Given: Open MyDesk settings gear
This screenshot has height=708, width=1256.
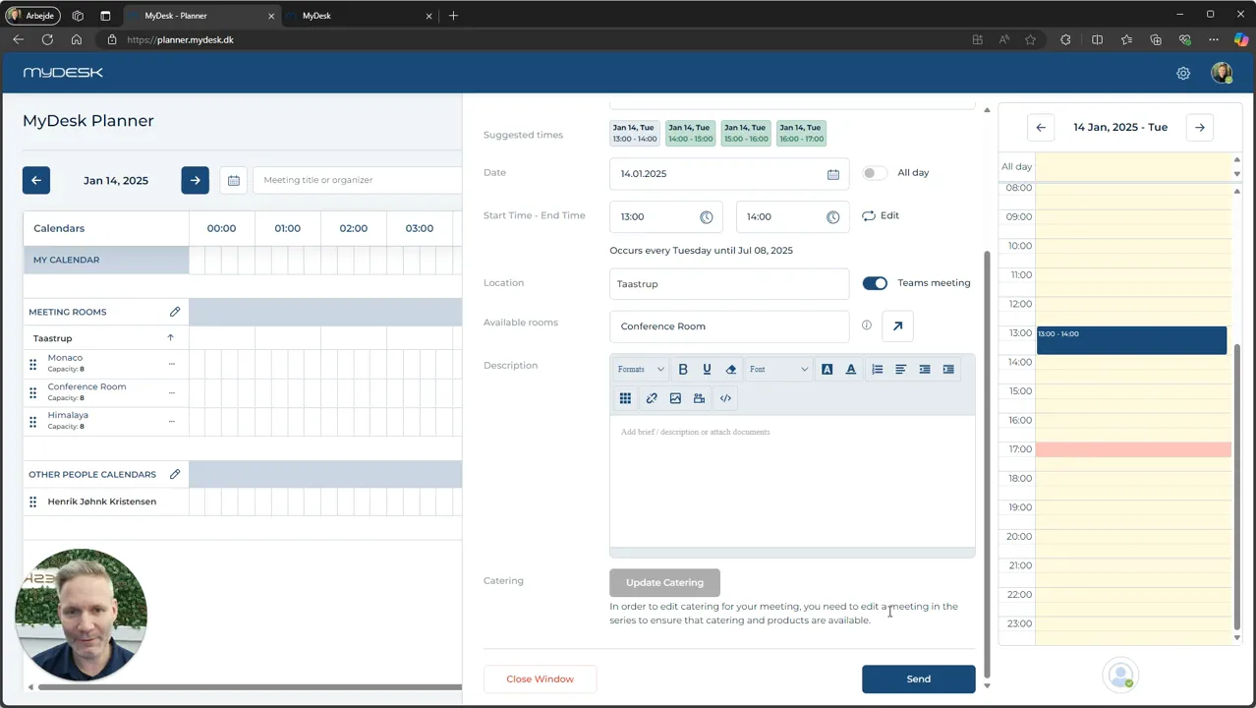Looking at the screenshot, I should 1183,74.
